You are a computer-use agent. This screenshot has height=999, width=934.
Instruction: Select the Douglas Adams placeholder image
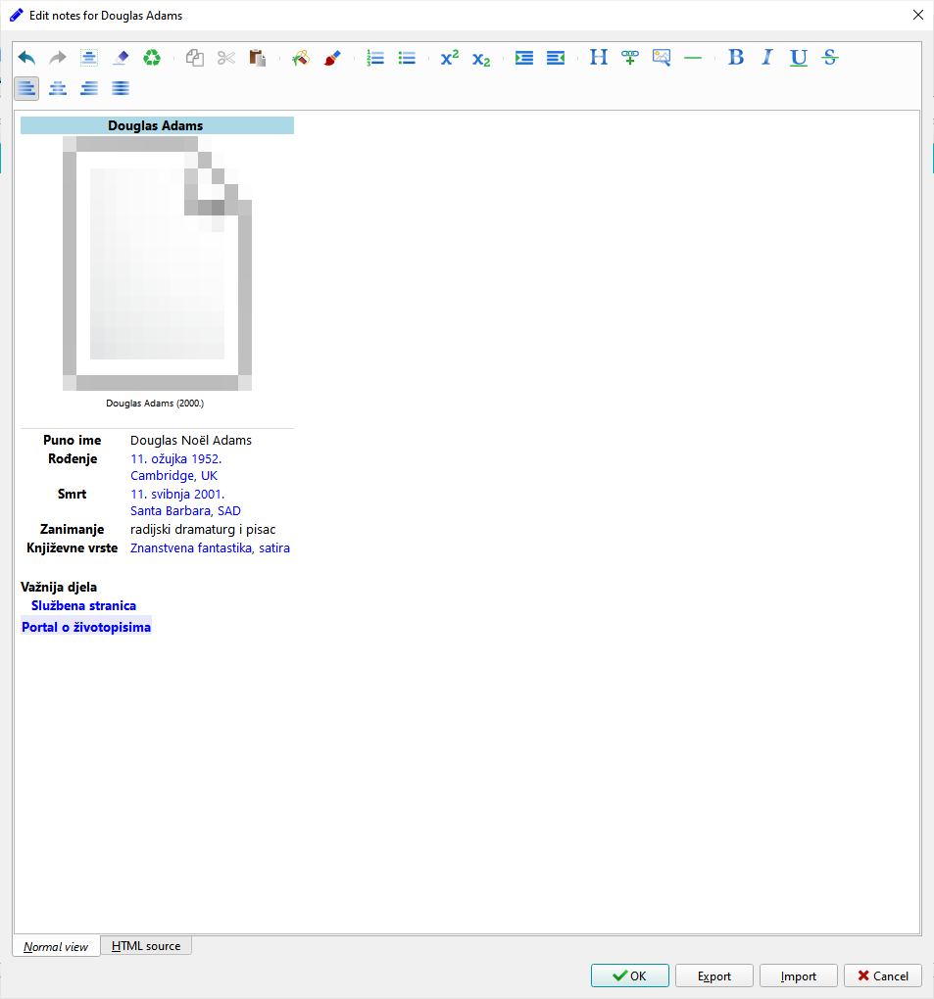[x=157, y=263]
